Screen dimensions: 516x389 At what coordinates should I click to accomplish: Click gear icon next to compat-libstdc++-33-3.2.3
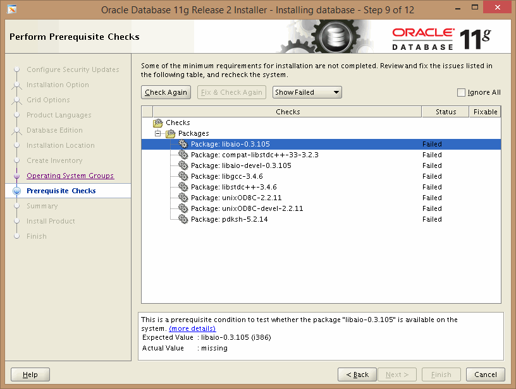pyautogui.click(x=183, y=155)
